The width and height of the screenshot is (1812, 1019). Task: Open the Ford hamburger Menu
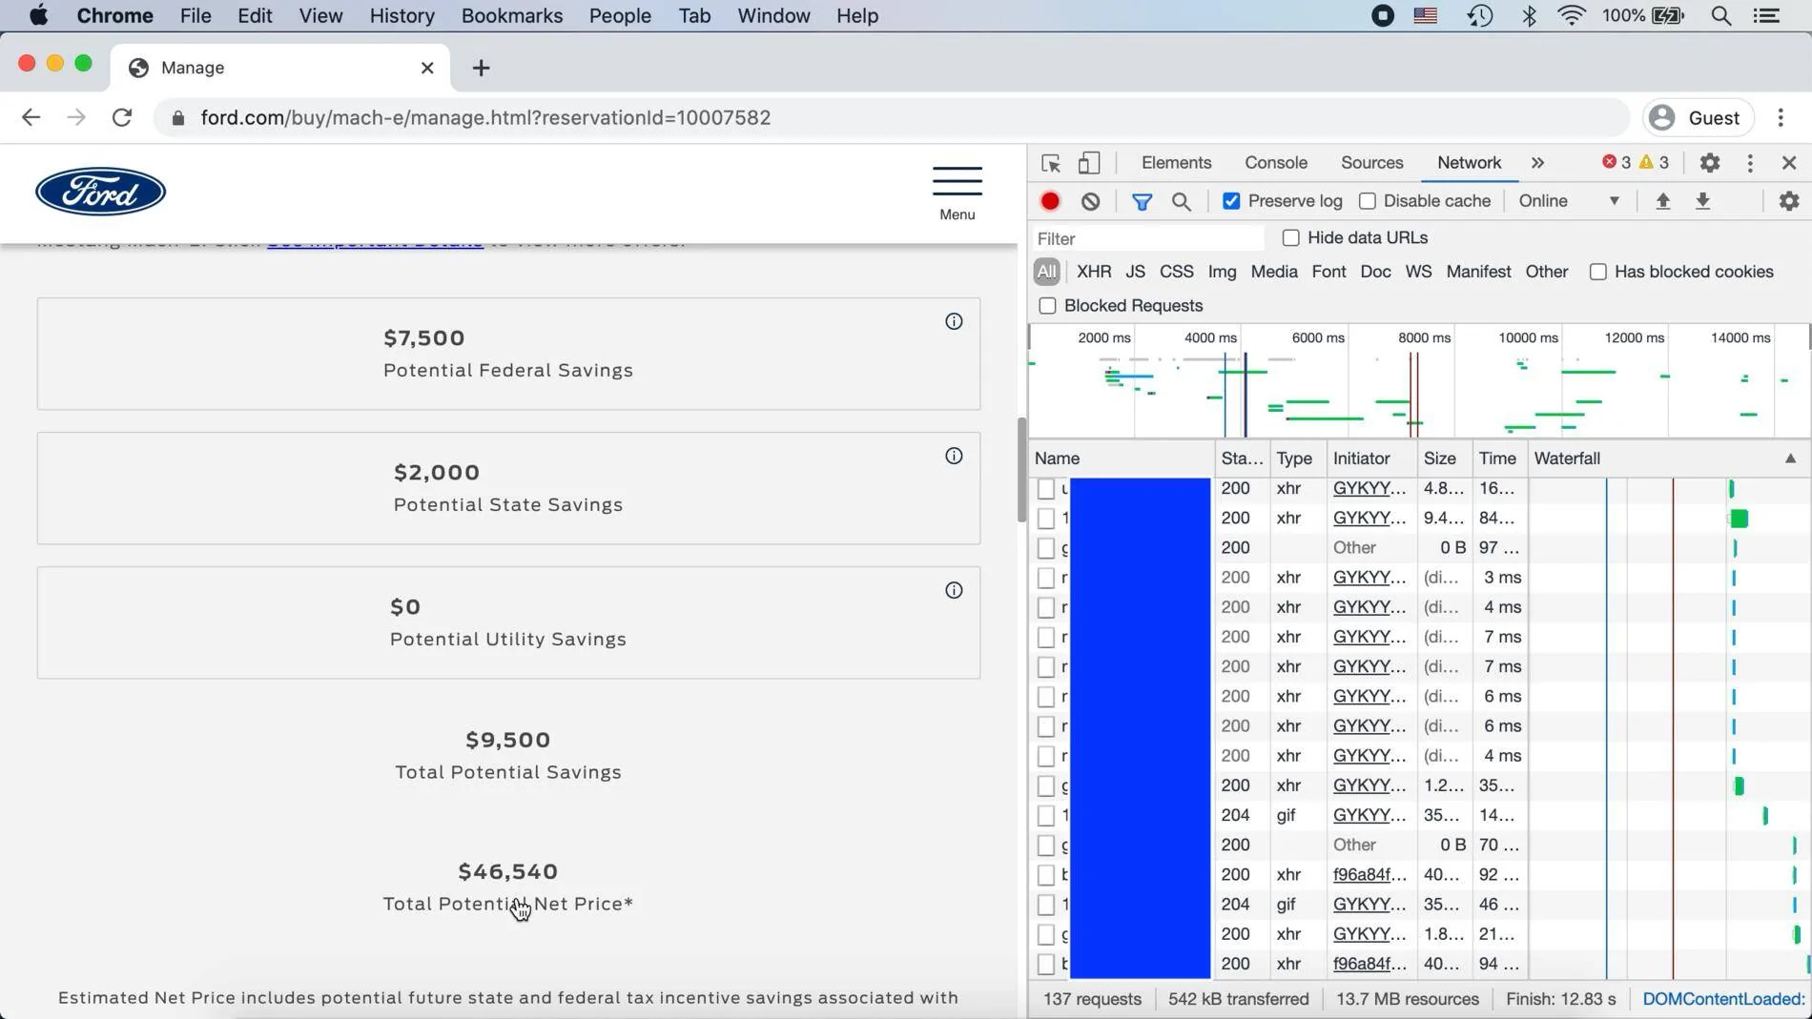957,194
